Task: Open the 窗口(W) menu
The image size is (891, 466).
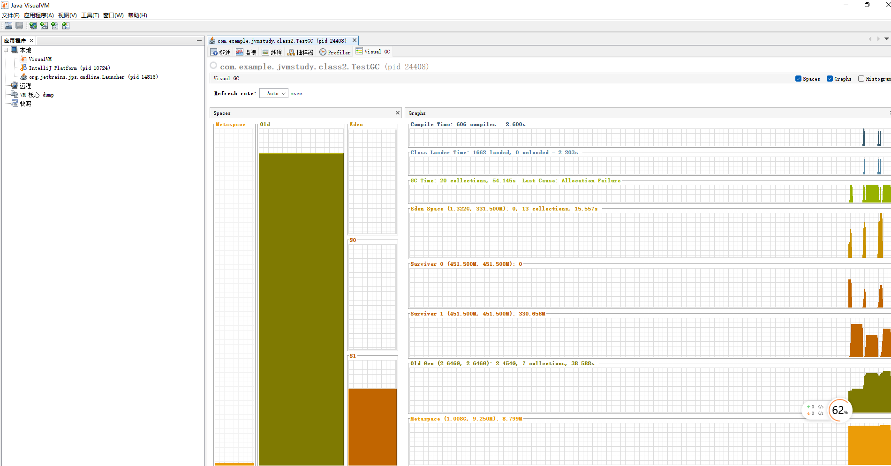Action: click(x=113, y=15)
